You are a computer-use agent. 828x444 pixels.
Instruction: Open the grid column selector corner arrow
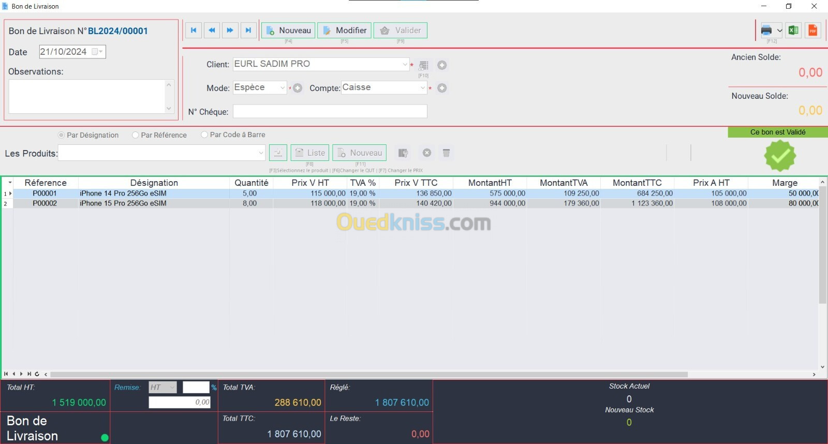click(10, 183)
